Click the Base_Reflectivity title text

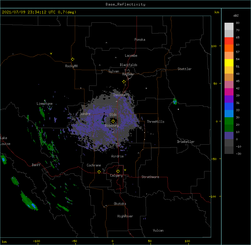(x=125, y=4)
